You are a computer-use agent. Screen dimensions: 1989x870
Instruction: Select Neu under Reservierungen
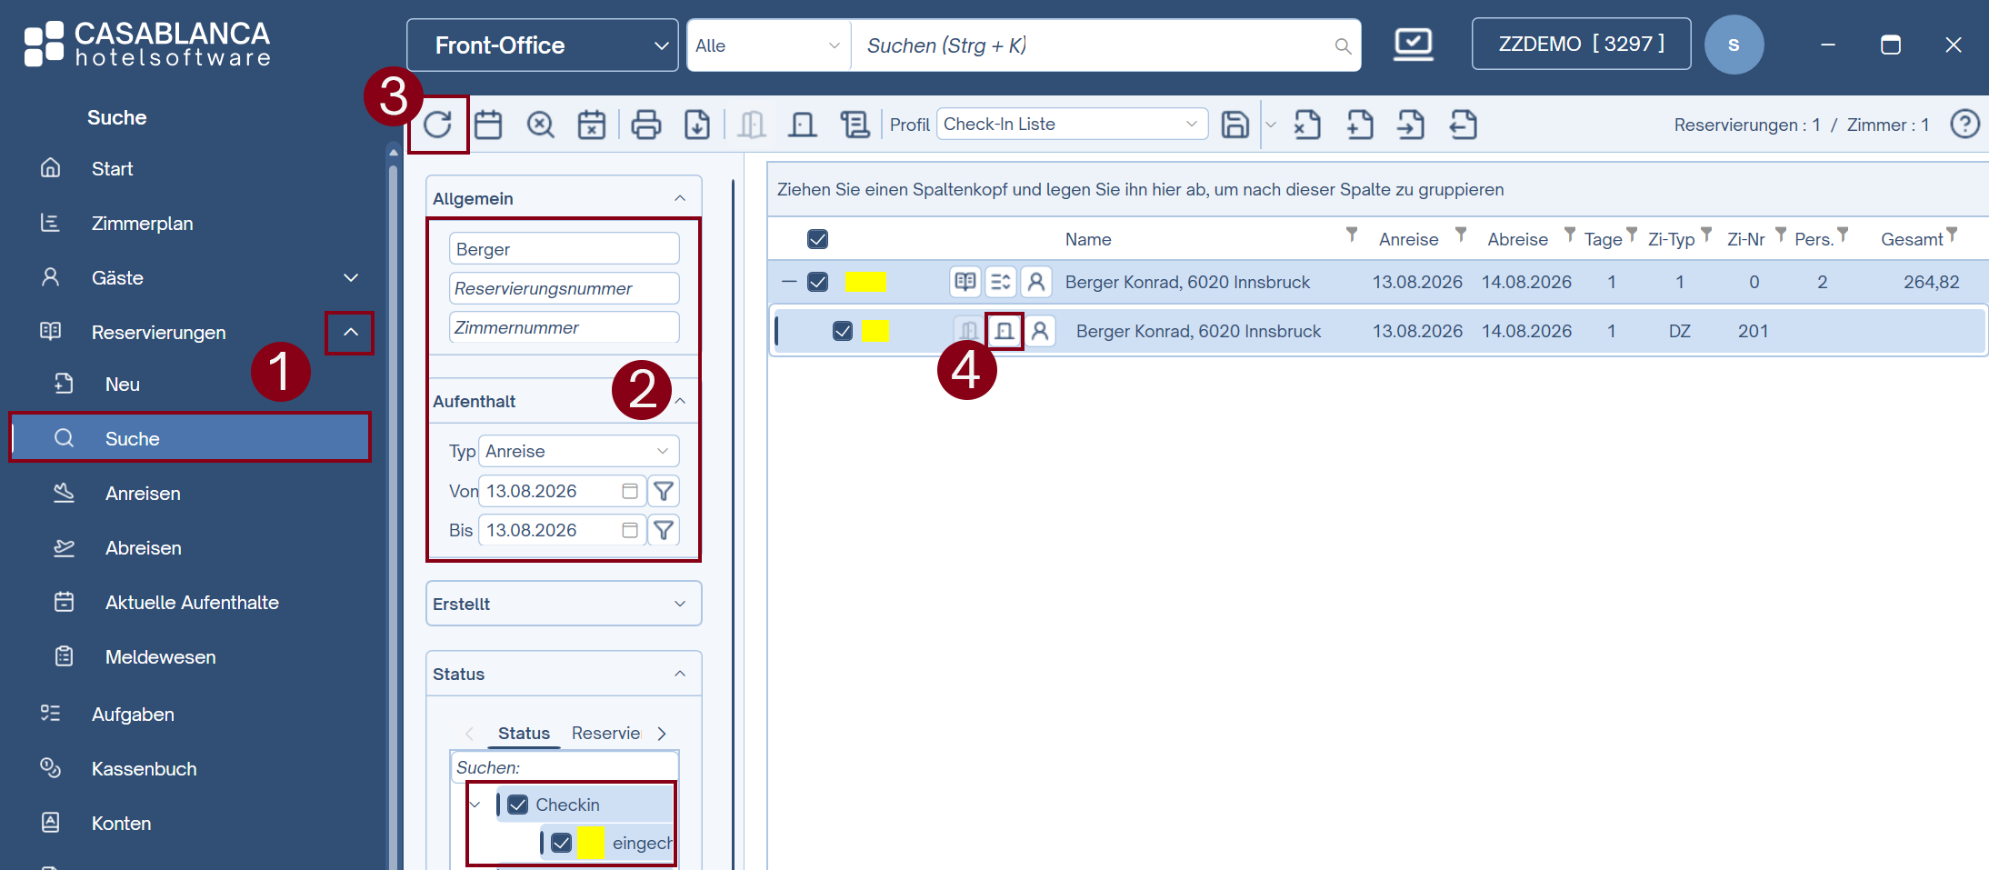(123, 385)
